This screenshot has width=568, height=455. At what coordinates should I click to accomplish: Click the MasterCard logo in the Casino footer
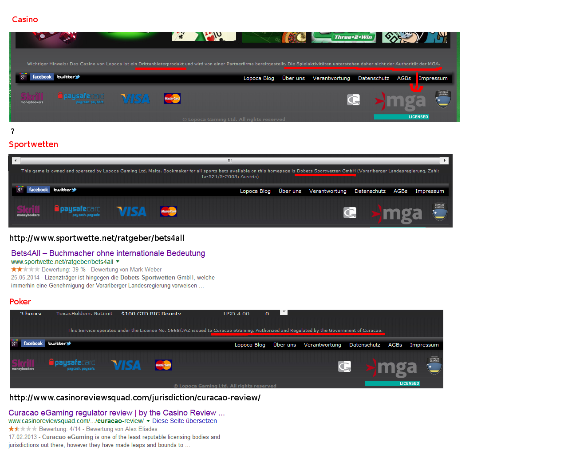pyautogui.click(x=172, y=98)
